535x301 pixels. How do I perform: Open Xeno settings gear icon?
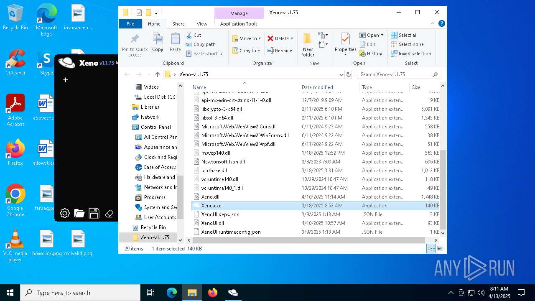pyautogui.click(x=65, y=213)
